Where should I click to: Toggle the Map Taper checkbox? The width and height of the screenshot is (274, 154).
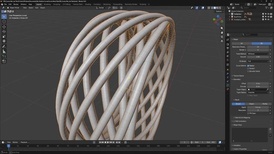[x=248, y=95]
